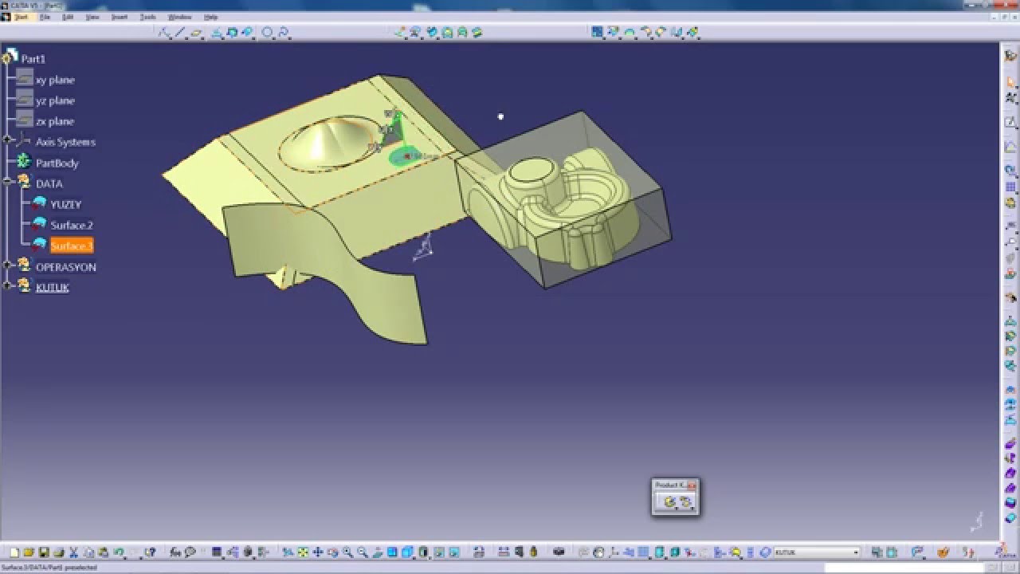
Task: Open the View menu
Action: pyautogui.click(x=92, y=17)
